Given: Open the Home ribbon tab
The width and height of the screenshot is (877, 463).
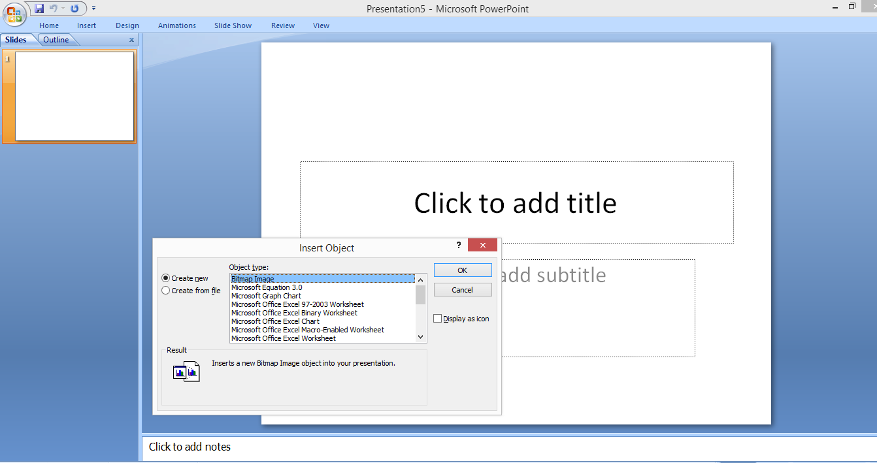Looking at the screenshot, I should [49, 25].
